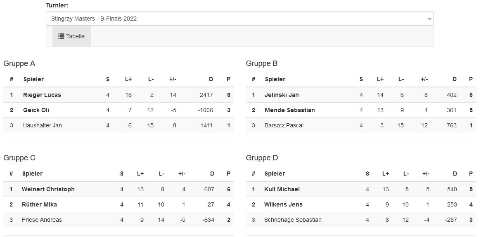Click Wilkens Jens row
This screenshot has width=481, height=237.
(283, 204)
